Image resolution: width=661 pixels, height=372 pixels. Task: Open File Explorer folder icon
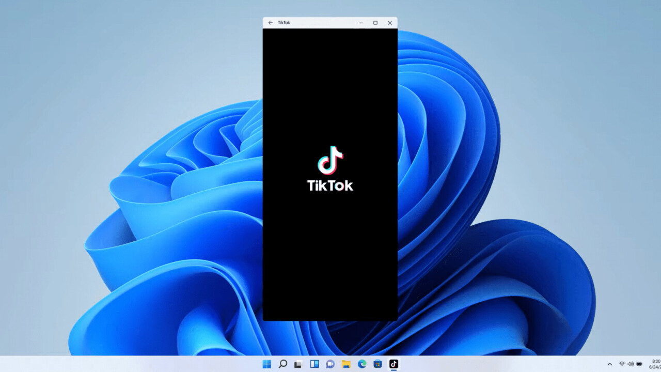[x=346, y=364]
